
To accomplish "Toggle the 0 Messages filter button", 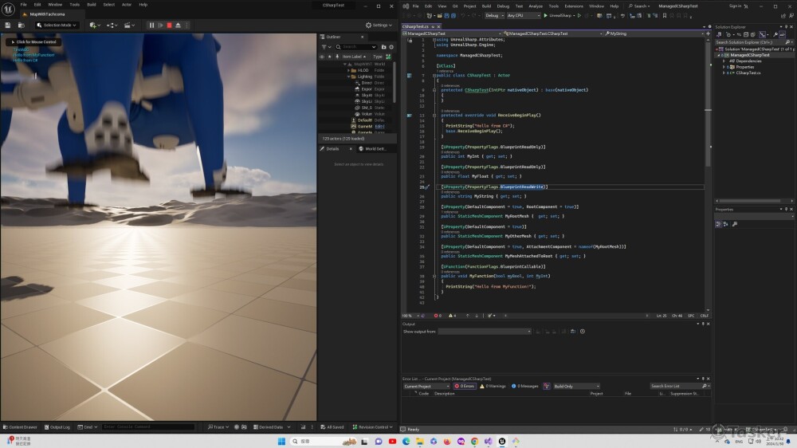I will [x=526, y=386].
